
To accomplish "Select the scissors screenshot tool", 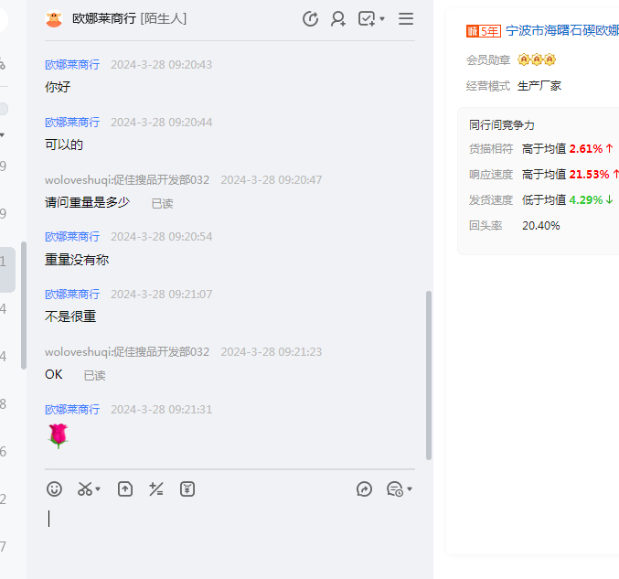I will [85, 489].
